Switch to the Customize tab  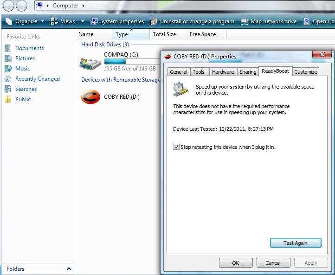click(305, 72)
